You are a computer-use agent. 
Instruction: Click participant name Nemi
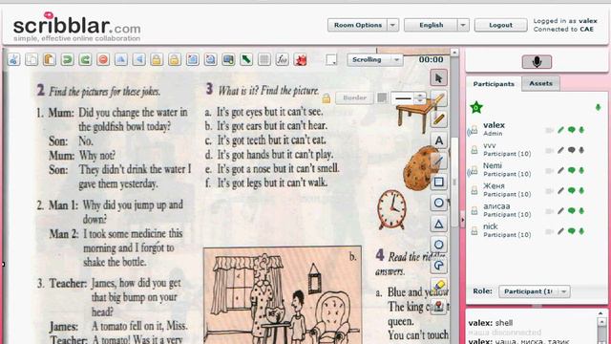pyautogui.click(x=493, y=165)
